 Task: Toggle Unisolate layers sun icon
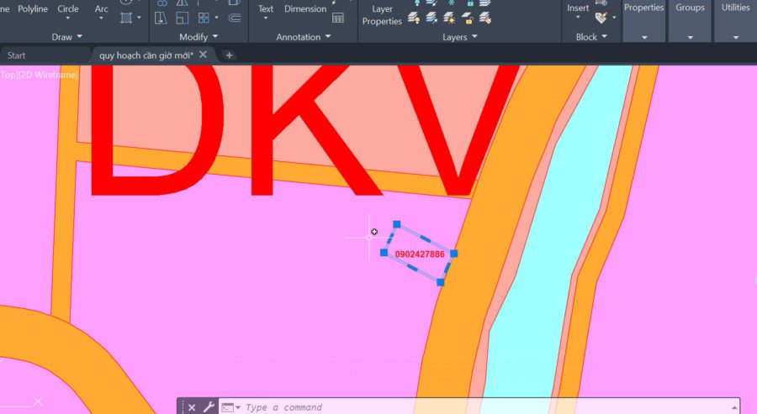(x=449, y=18)
